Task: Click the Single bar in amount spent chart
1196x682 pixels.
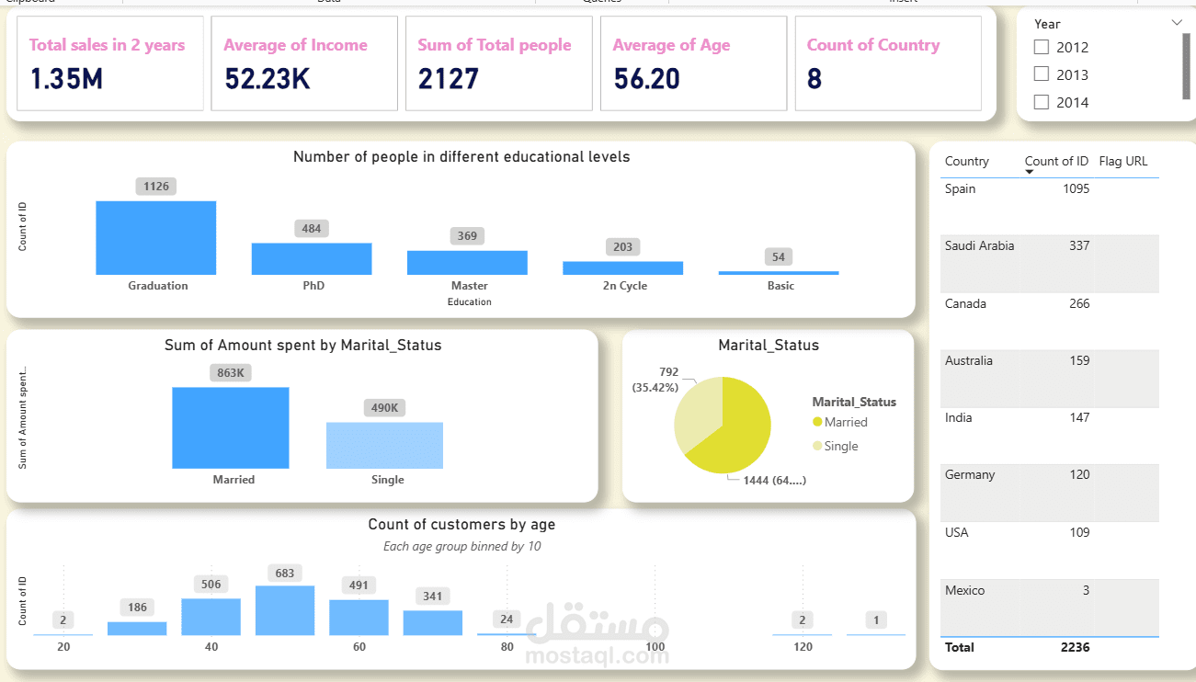Action: (384, 446)
